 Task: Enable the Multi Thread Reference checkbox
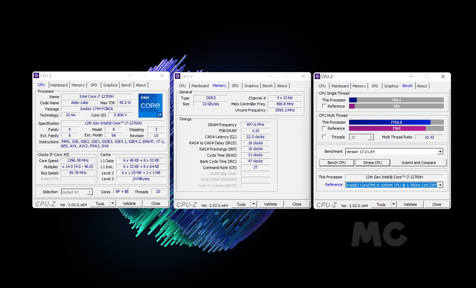tap(324, 128)
